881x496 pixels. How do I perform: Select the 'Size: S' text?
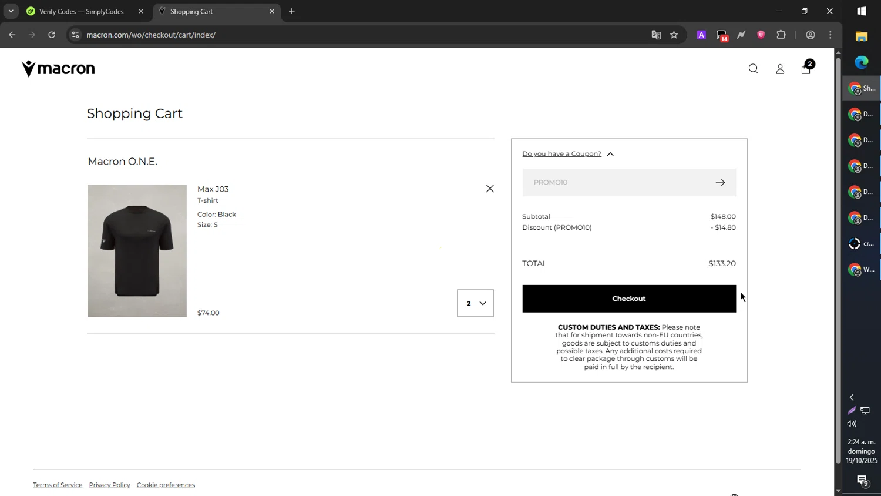[208, 225]
